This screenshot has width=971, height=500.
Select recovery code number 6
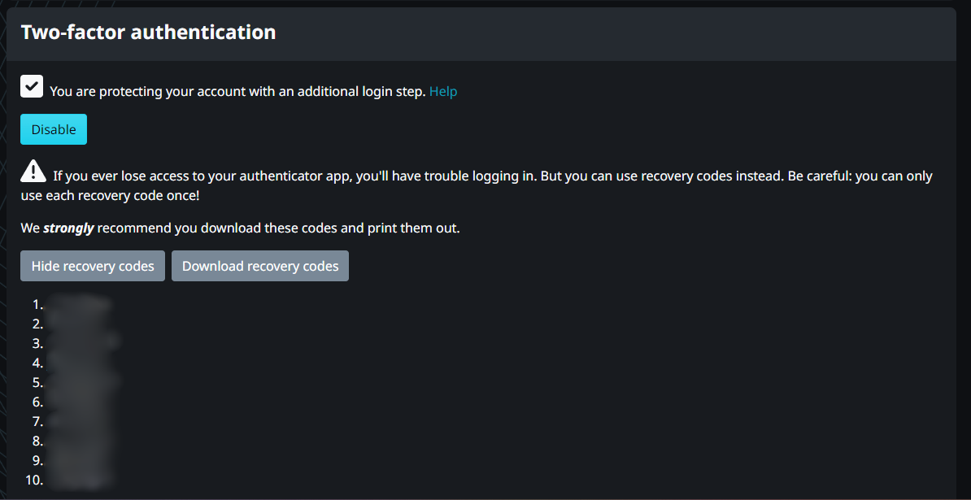pos(79,402)
